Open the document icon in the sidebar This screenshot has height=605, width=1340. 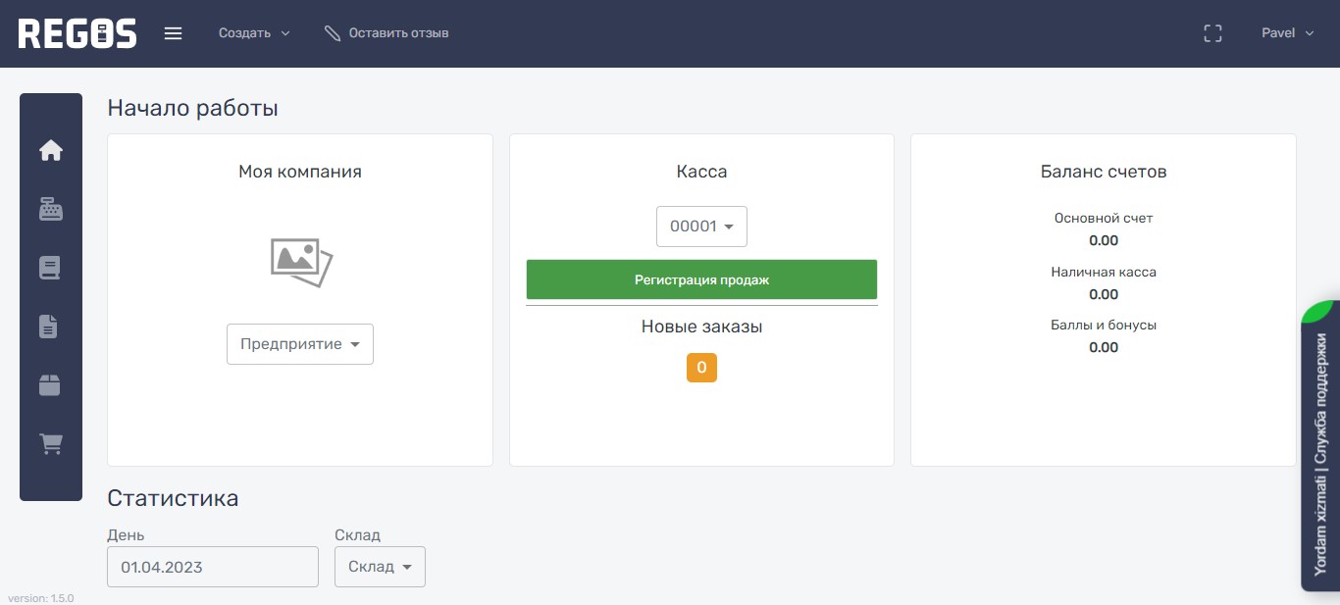coord(50,327)
